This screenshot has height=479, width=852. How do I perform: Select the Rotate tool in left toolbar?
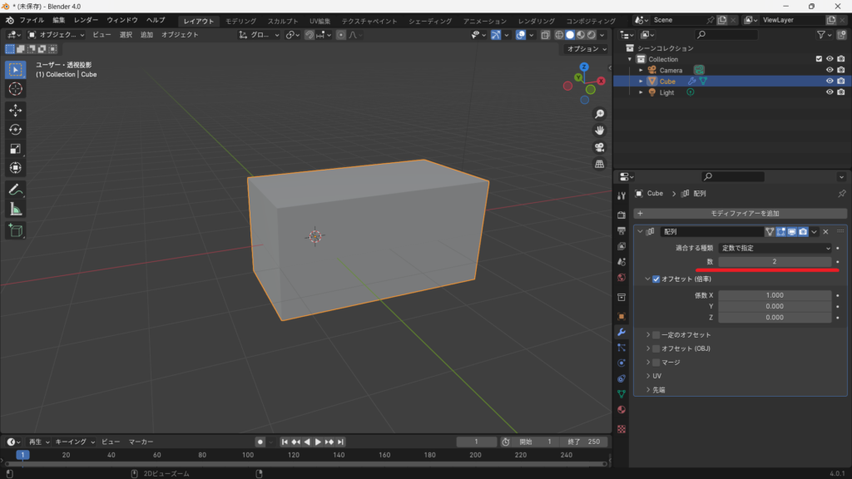coord(15,130)
